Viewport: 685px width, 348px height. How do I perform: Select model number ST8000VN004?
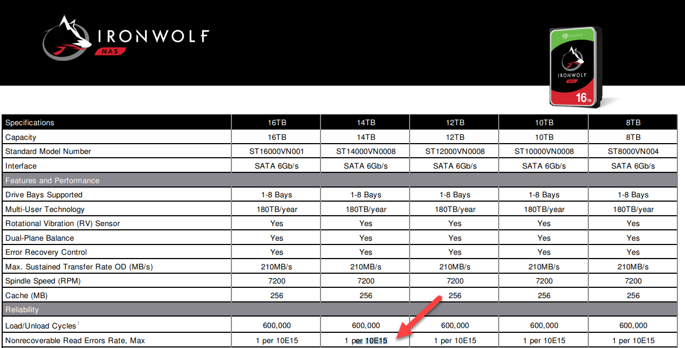633,151
